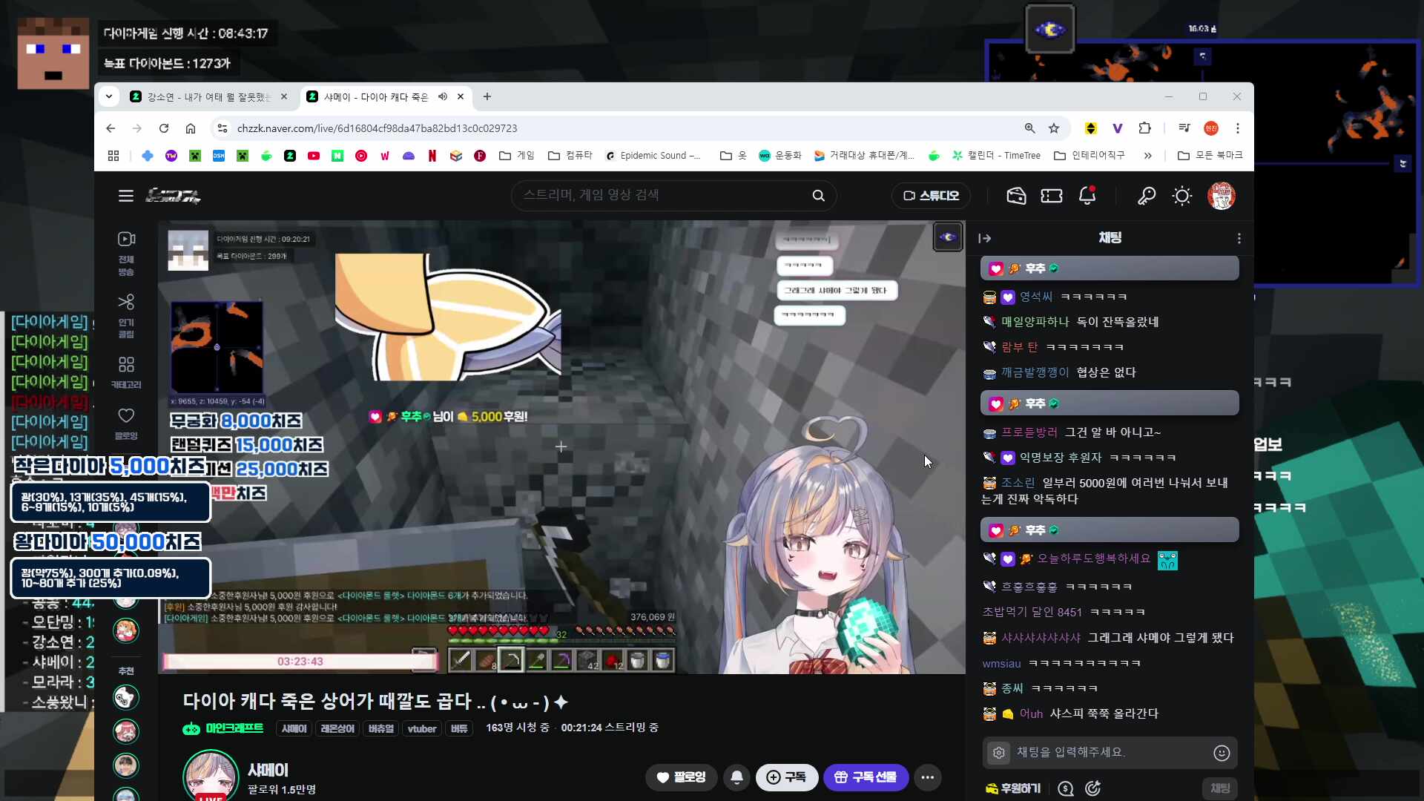Viewport: 1424px width, 801px height.
Task: Click the streamer LIVE avatar
Action: [x=211, y=776]
